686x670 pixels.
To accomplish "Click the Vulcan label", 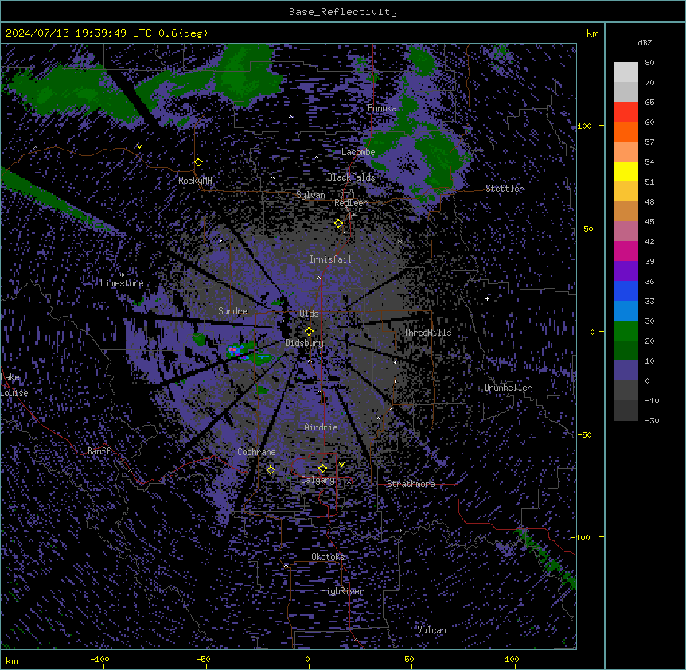I will 432,630.
